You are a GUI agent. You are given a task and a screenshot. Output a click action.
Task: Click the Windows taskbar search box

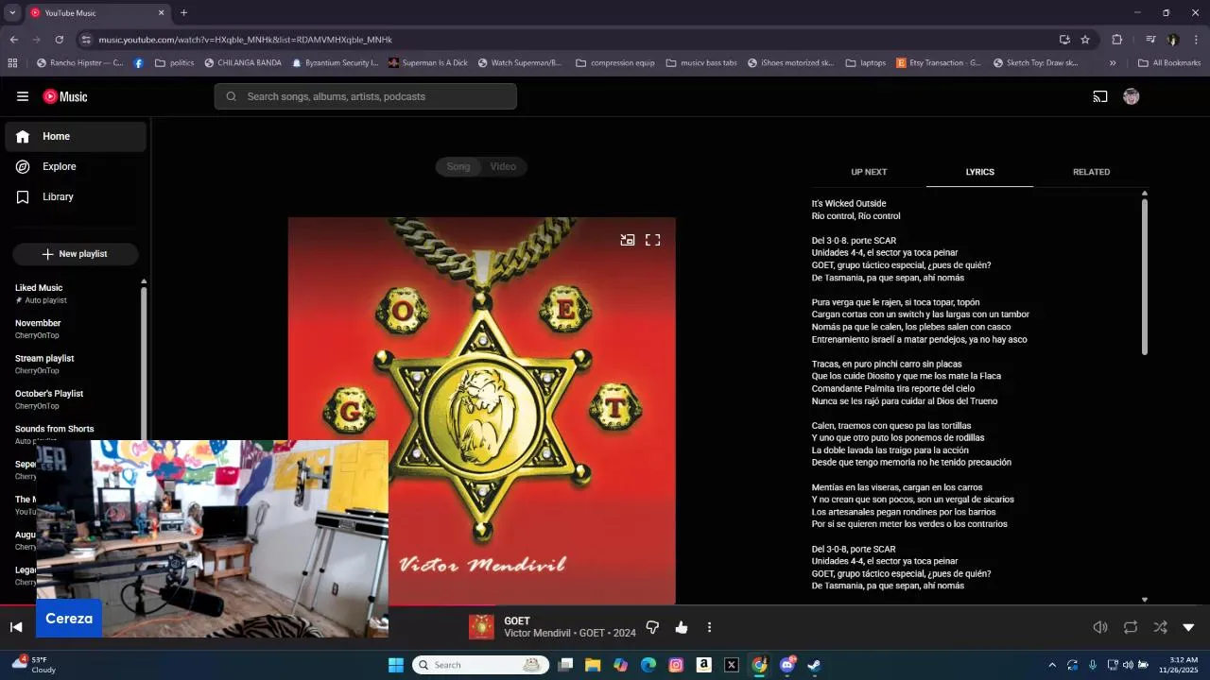481,665
